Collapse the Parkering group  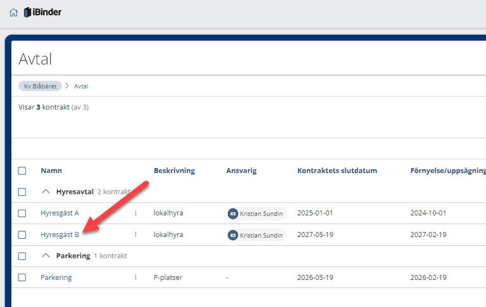(x=46, y=256)
